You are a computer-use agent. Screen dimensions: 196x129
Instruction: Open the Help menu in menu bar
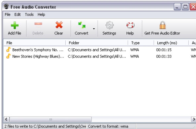pyautogui.click(x=41, y=14)
